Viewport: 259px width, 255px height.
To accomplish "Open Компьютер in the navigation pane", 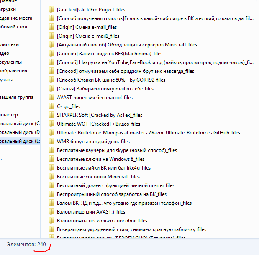I will [x=9, y=115].
